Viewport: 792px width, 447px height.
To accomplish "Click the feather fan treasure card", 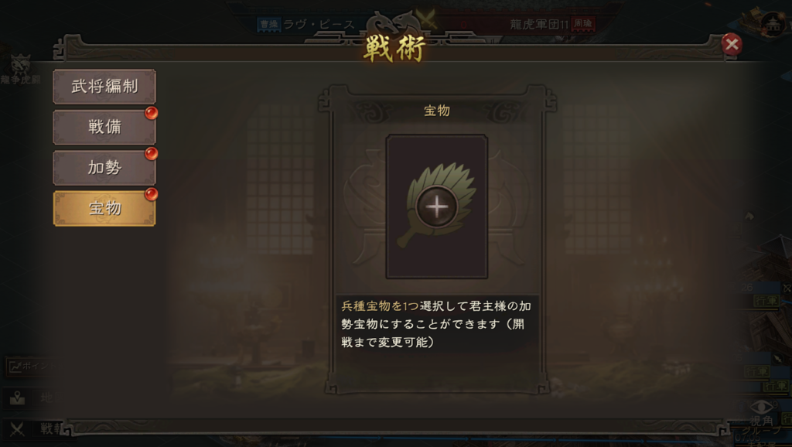I will (437, 206).
